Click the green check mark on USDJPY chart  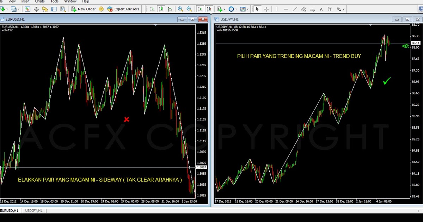387,81
